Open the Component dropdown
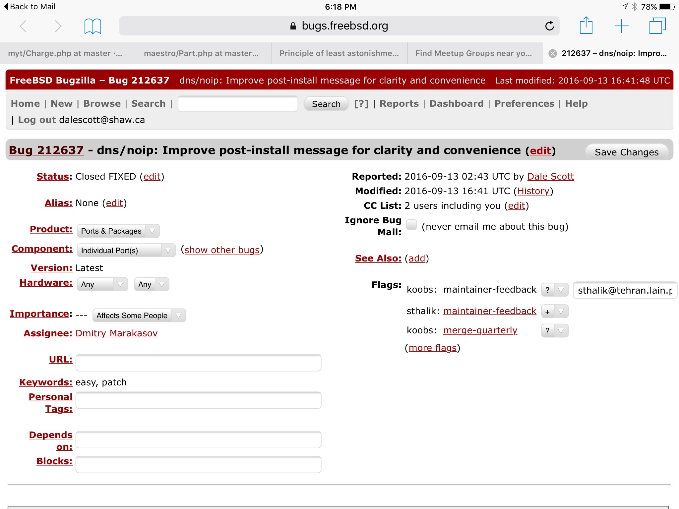The height and width of the screenshot is (509, 679). coord(126,250)
